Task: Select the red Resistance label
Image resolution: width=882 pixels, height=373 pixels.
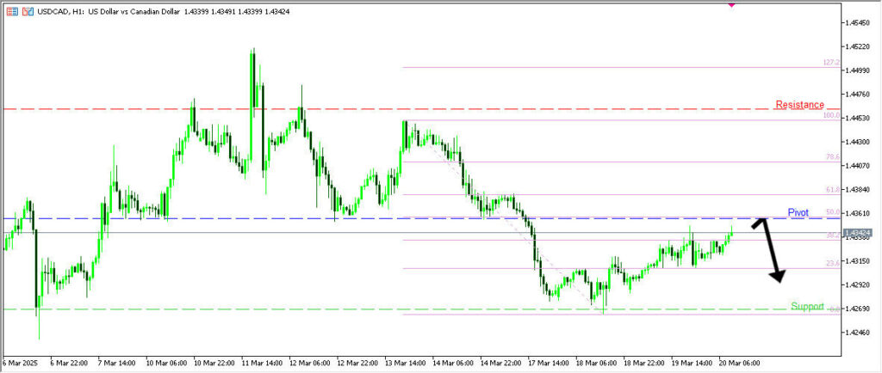Action: coord(799,105)
